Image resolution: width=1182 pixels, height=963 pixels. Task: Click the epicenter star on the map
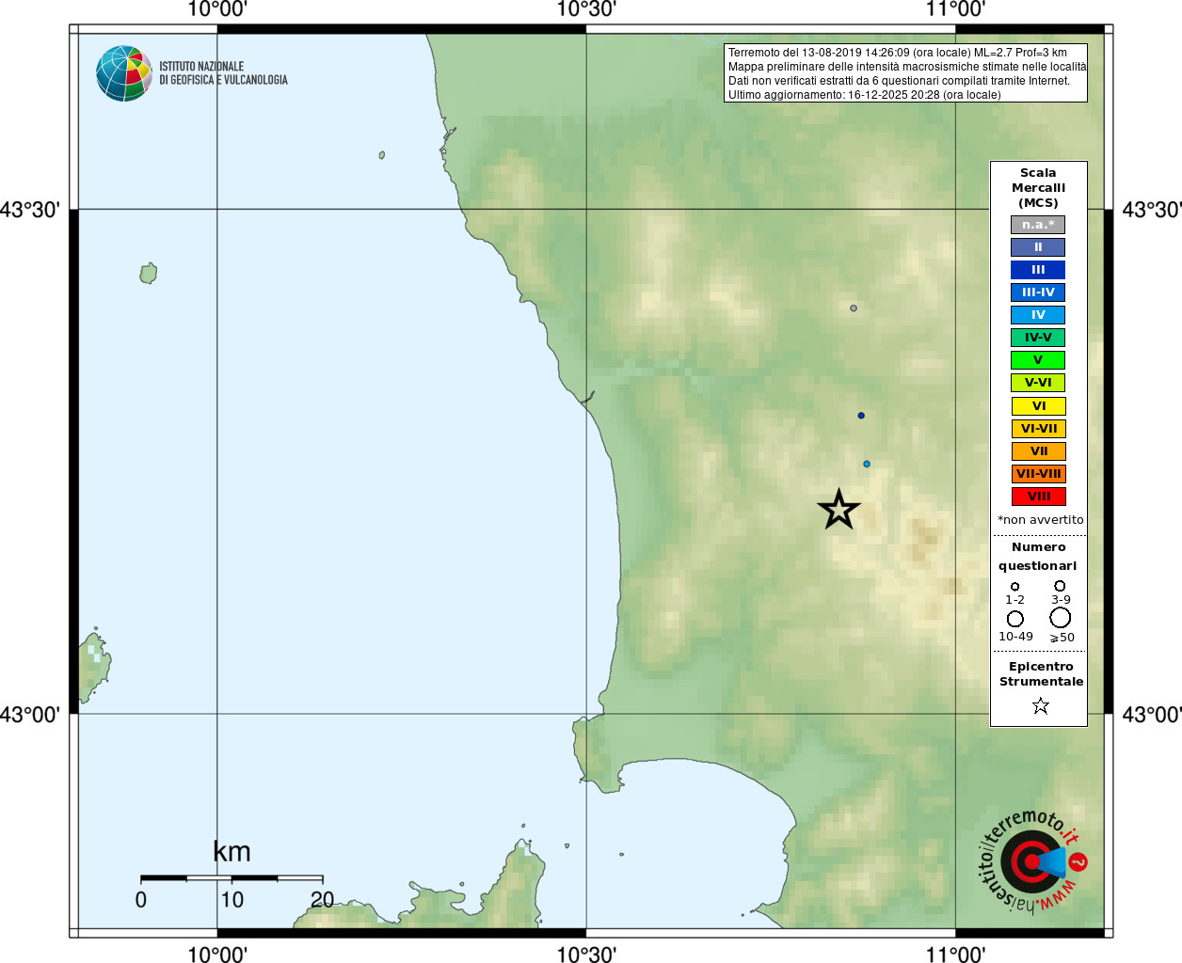[839, 510]
